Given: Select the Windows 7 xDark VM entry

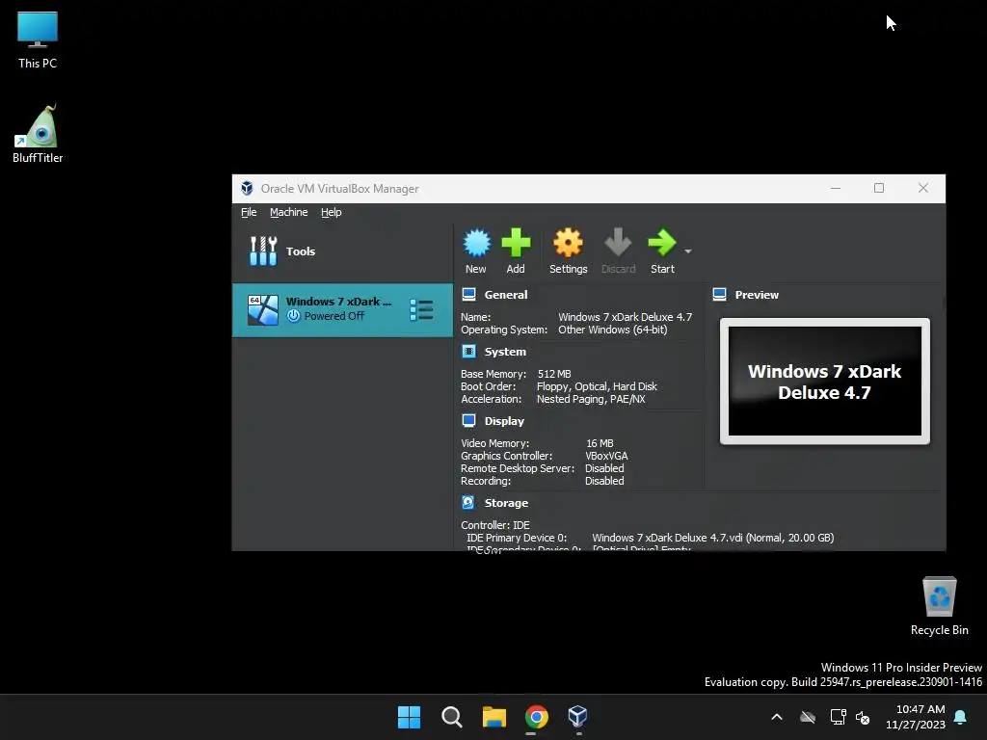Looking at the screenshot, I should pos(342,309).
